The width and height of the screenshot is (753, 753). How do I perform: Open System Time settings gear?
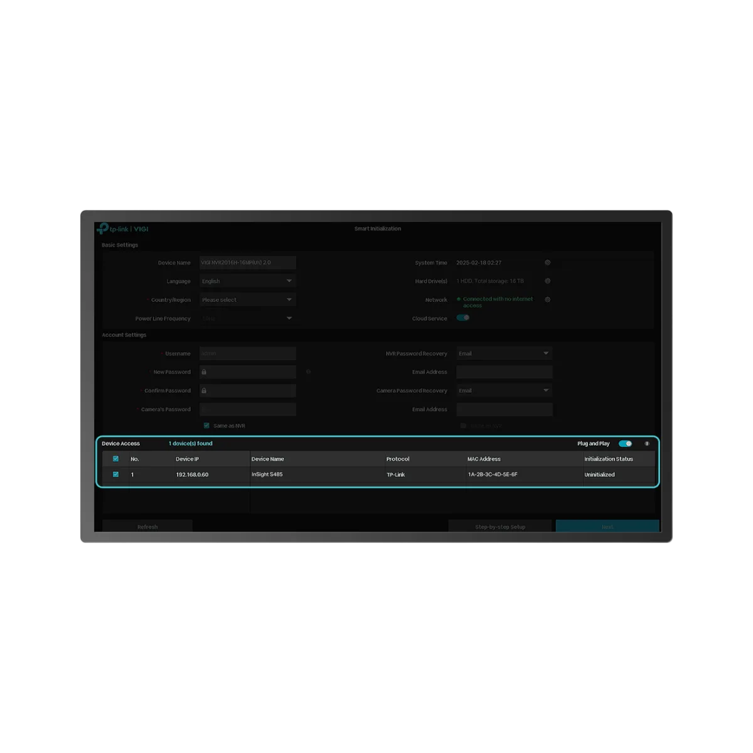(x=547, y=263)
